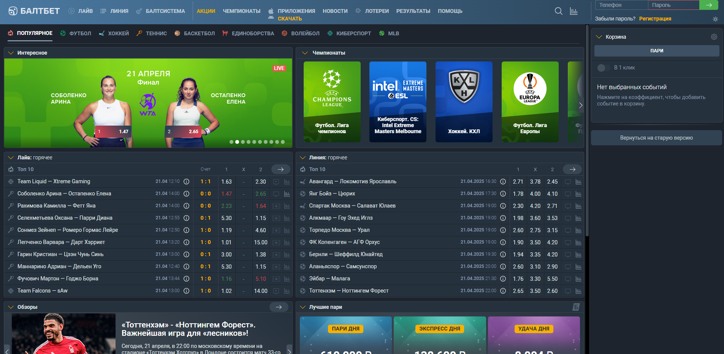The height and width of the screenshot is (354, 724).
Task: Click the Балтбет logo
Action: click(x=34, y=11)
